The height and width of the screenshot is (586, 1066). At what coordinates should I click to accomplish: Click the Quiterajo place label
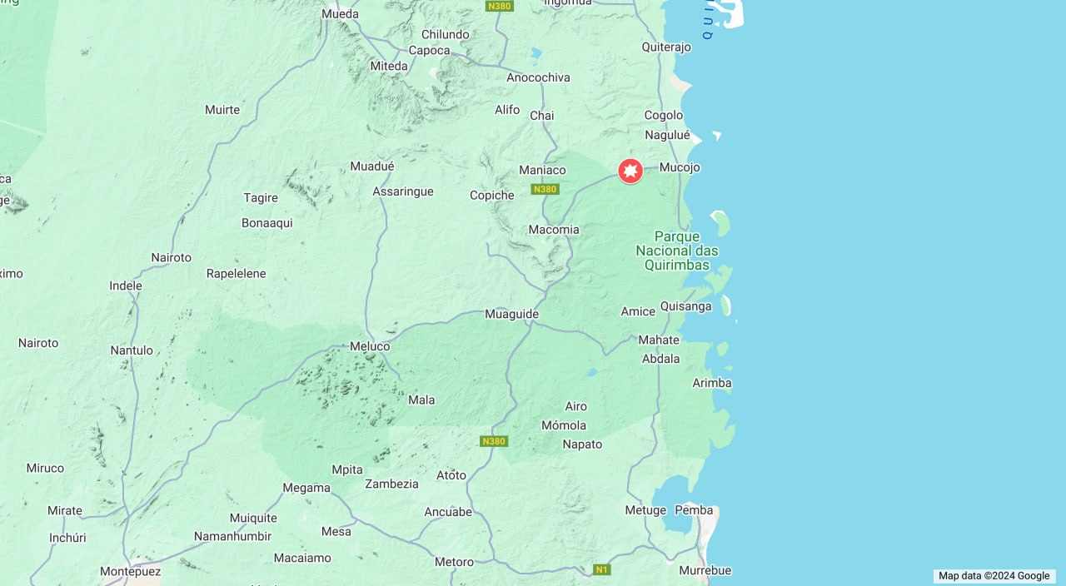(x=666, y=47)
